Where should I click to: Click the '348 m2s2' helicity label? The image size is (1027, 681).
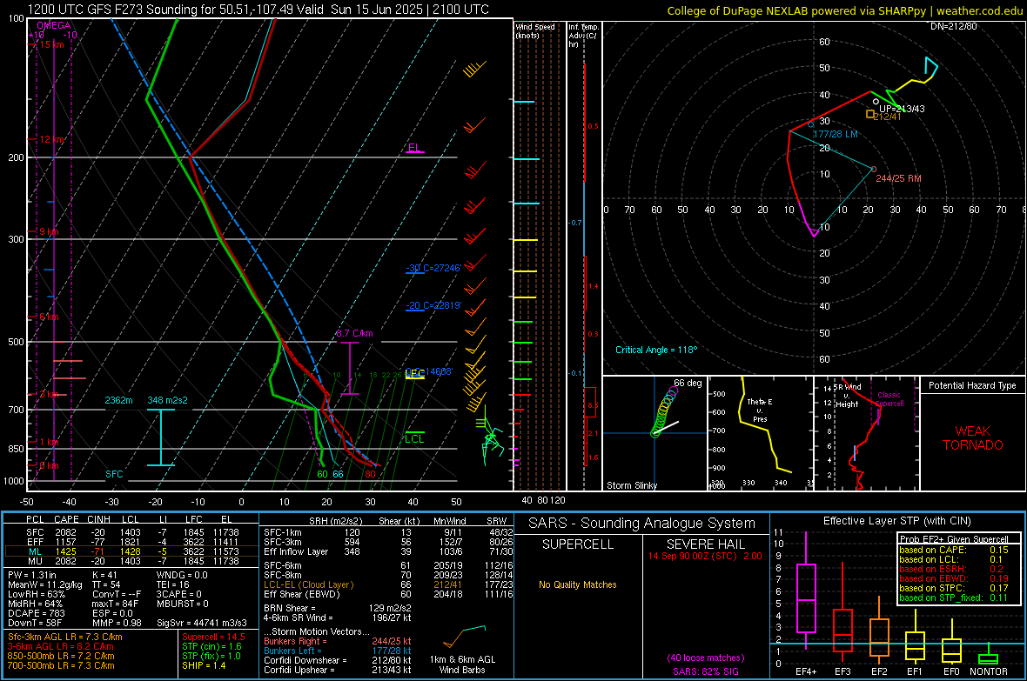[168, 400]
